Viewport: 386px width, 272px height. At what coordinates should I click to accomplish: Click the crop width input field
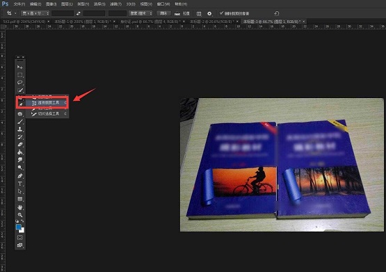pos(63,13)
